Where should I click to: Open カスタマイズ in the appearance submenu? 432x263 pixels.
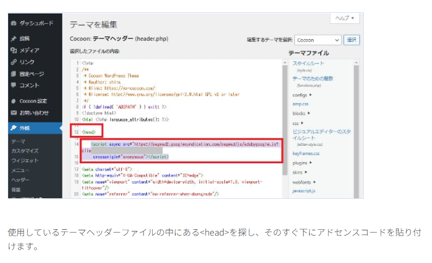pyautogui.click(x=24, y=150)
